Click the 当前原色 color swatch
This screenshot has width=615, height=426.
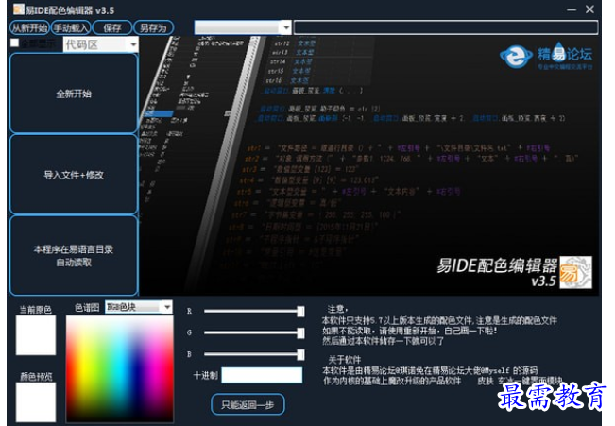pyautogui.click(x=36, y=335)
